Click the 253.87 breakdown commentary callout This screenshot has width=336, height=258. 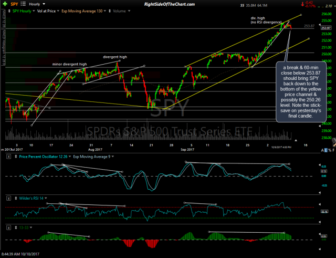point(301,92)
